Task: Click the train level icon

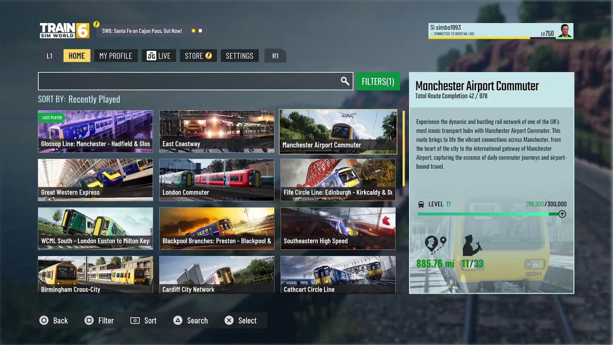Action: (x=421, y=204)
